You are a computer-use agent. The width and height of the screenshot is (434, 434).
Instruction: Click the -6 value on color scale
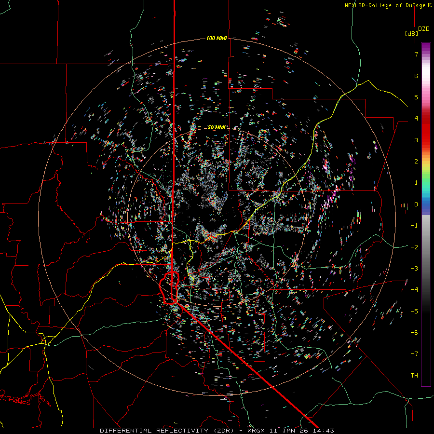(414, 333)
